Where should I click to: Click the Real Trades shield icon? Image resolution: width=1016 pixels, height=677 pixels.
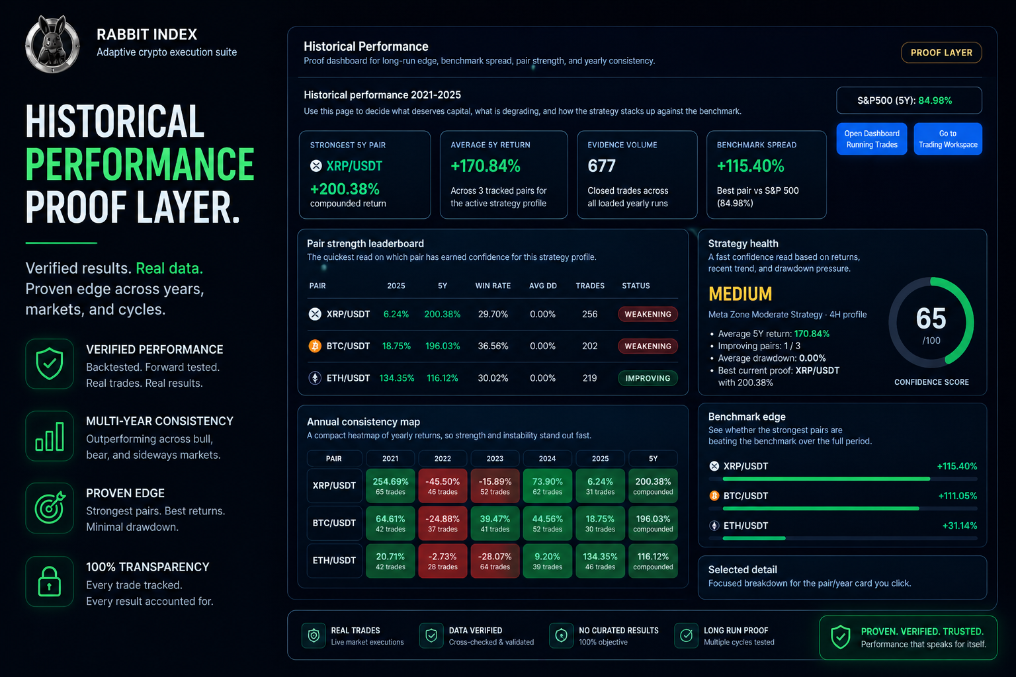(x=314, y=635)
